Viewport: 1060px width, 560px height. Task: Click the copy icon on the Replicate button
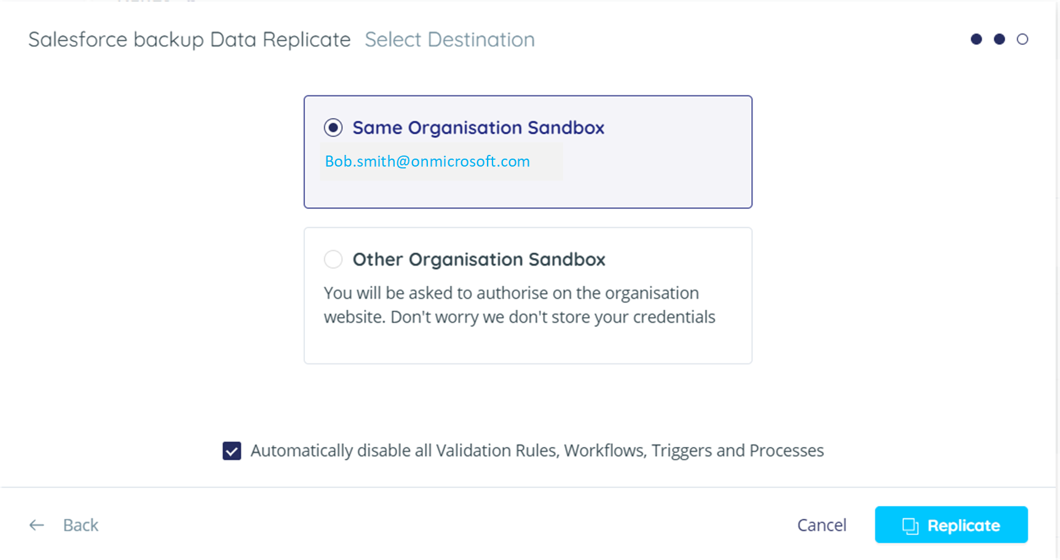click(x=910, y=526)
